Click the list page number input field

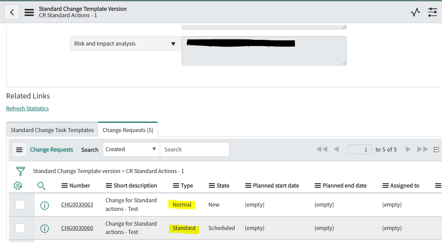coord(360,149)
